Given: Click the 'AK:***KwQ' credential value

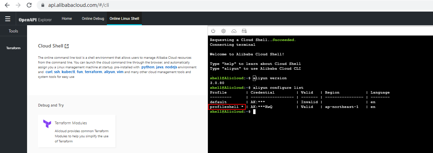Looking at the screenshot, I should coord(261,107).
